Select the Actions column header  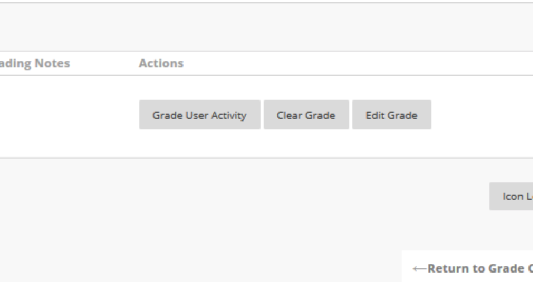(x=161, y=64)
